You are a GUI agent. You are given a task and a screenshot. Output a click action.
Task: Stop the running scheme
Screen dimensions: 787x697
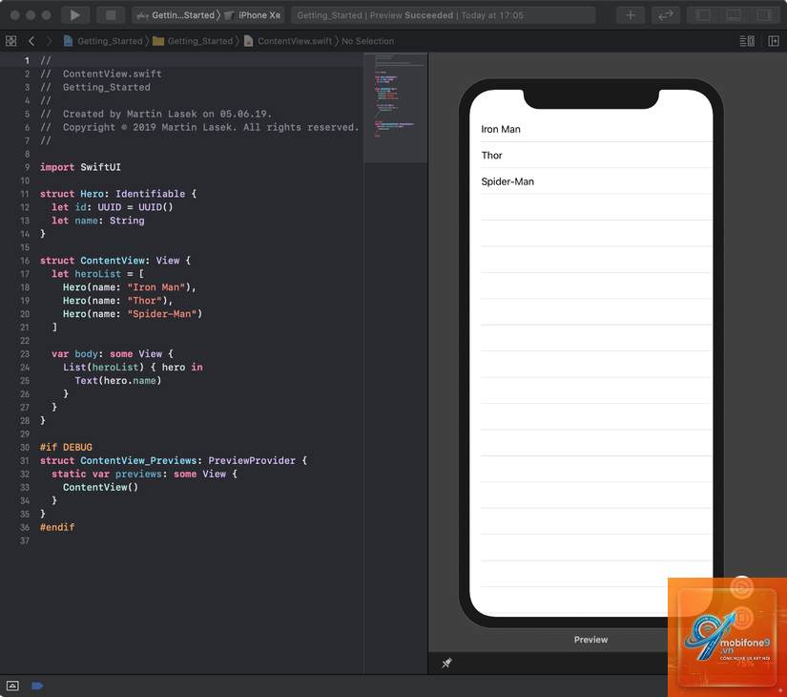[111, 15]
